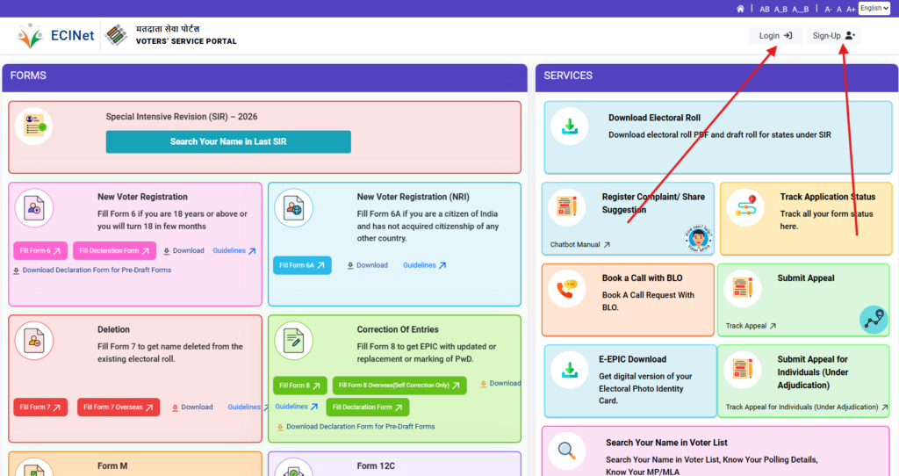
Task: Click Search Your Name in Last SIR
Action: [228, 141]
